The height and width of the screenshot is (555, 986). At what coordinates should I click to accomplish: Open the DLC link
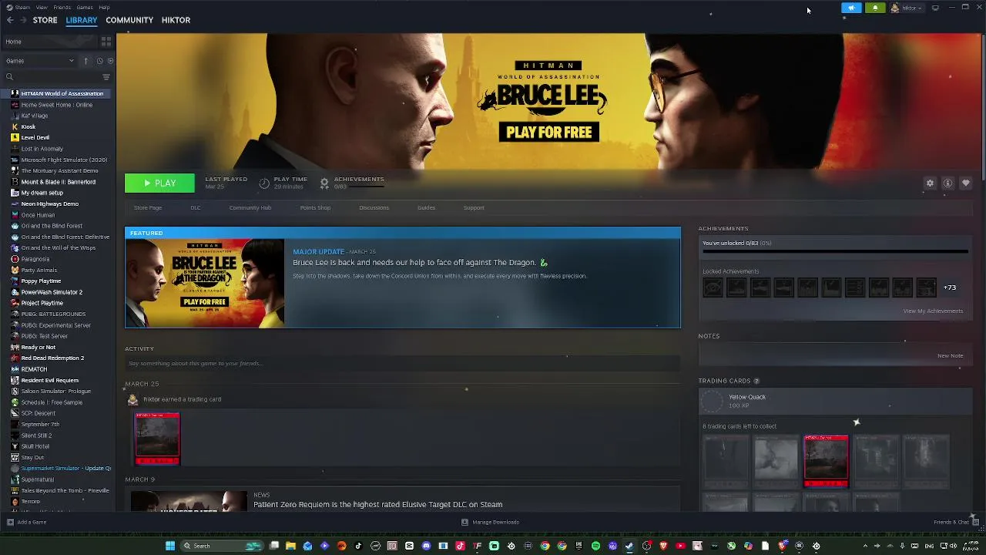coord(196,207)
